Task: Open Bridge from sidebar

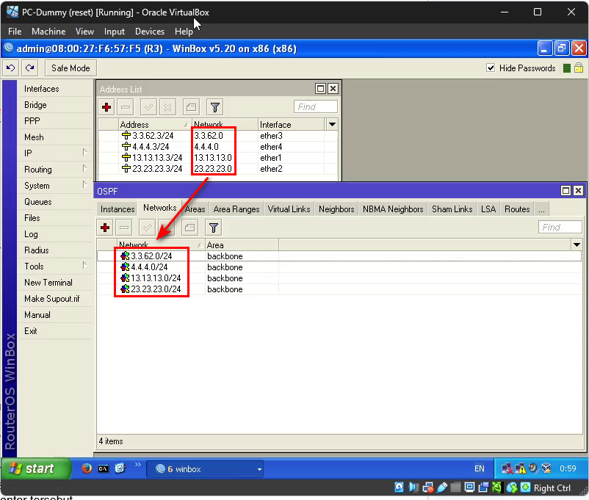Action: point(35,105)
